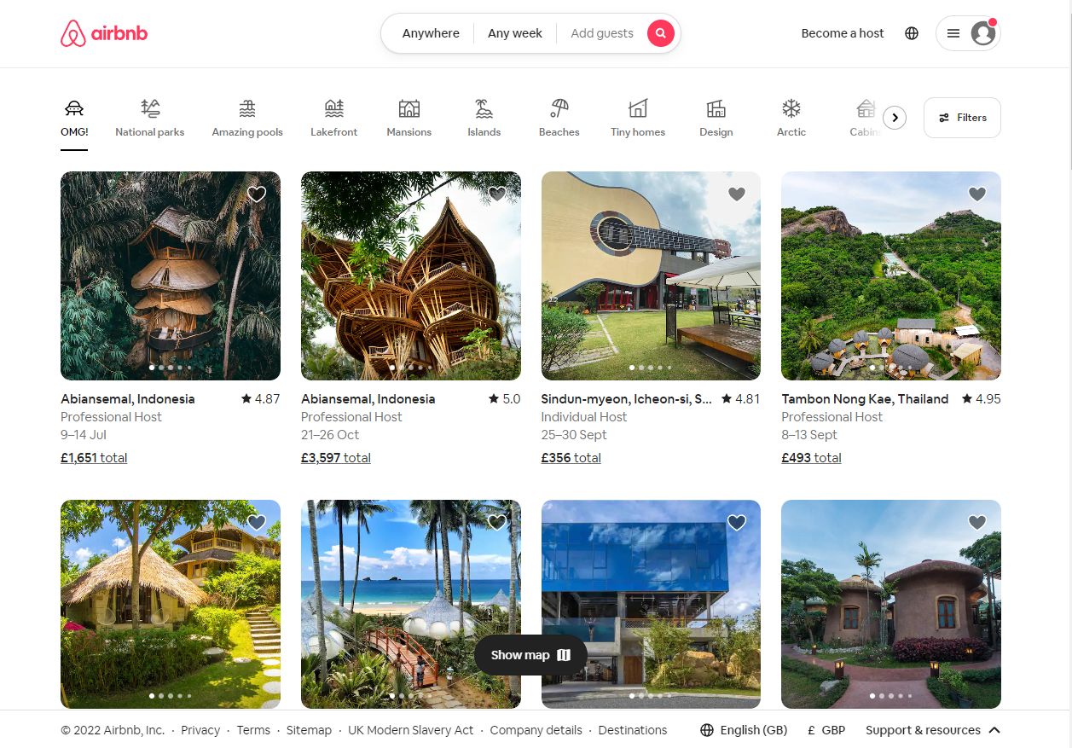Screen dimensions: 1072x748
Task: Click the Become a host link
Action: point(843,33)
